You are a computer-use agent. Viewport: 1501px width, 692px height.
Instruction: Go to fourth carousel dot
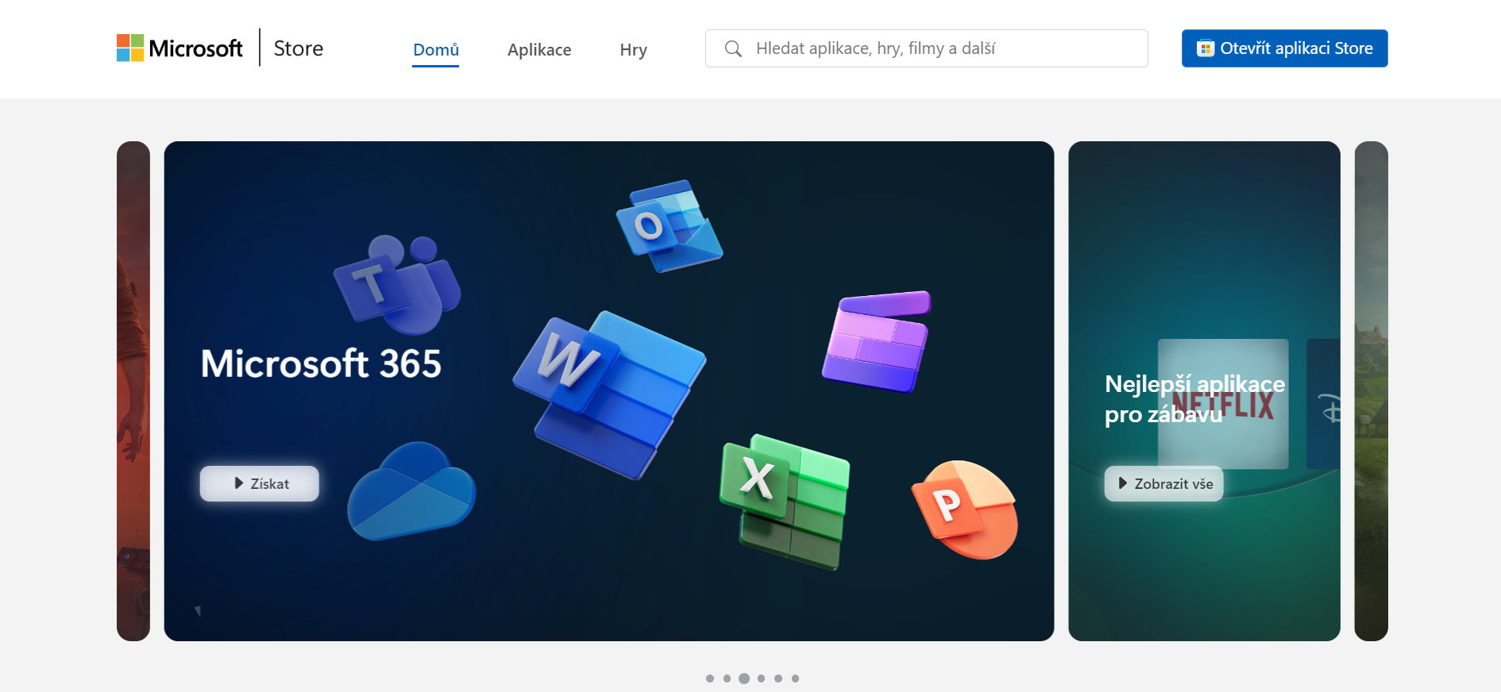click(761, 679)
